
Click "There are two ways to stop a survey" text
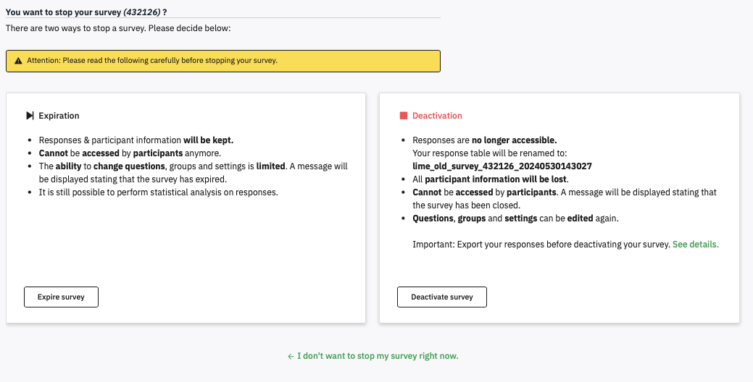[117, 28]
